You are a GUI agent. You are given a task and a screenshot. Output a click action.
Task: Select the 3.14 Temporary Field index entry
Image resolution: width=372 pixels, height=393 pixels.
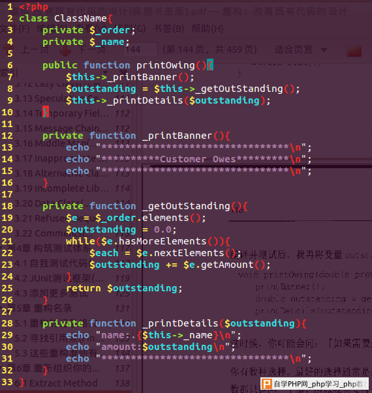(73, 113)
